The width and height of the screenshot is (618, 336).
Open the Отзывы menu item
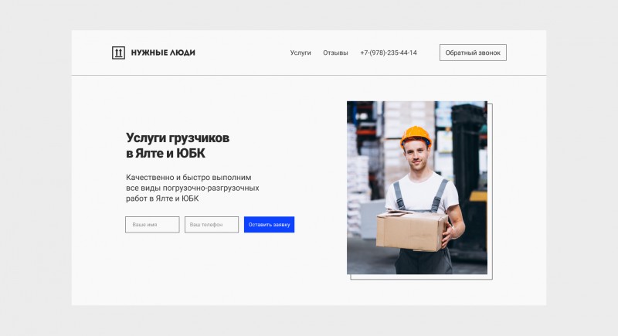point(335,53)
